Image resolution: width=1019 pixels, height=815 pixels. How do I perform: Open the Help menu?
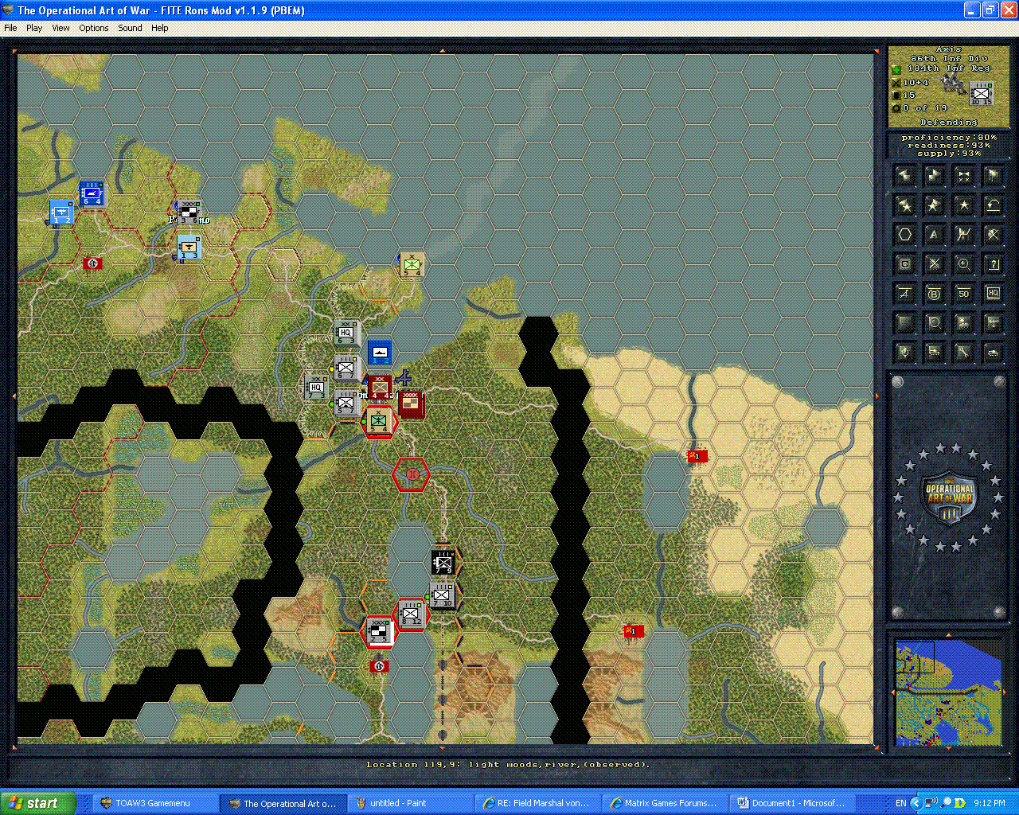point(160,28)
